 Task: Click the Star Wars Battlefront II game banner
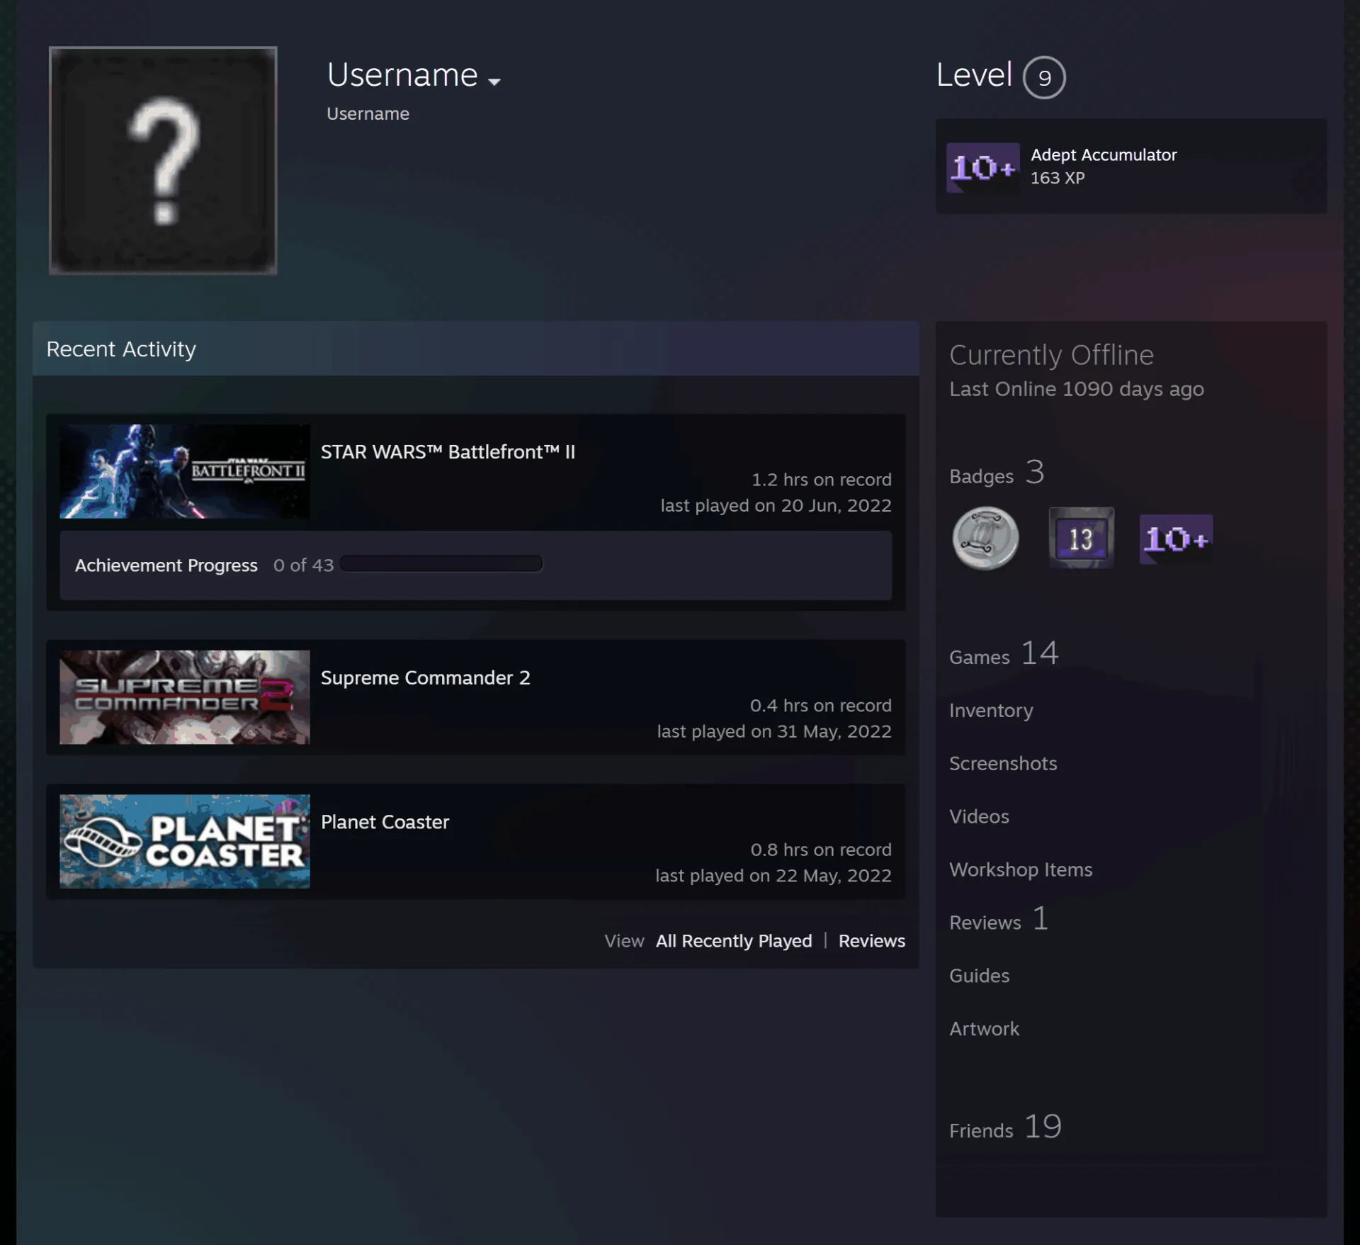184,471
